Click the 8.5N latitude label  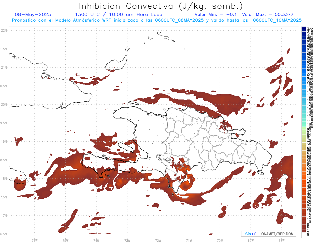point(4,160)
